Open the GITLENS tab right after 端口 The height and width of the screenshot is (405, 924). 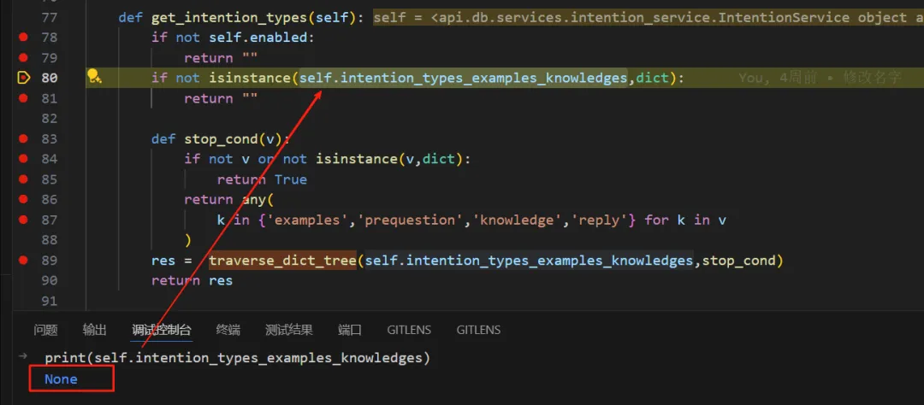tap(409, 330)
